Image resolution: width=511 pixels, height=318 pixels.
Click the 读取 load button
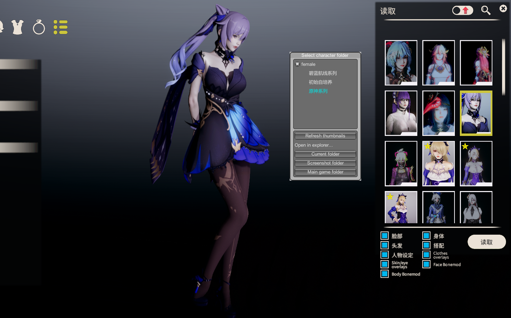[487, 242]
